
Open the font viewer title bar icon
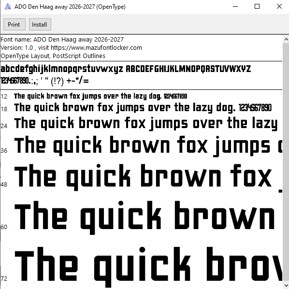tap(8, 7)
